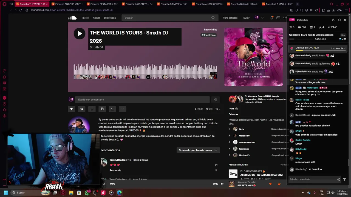Open SoundCloud notifications bell
The image size is (351, 197).
tap(271, 18)
